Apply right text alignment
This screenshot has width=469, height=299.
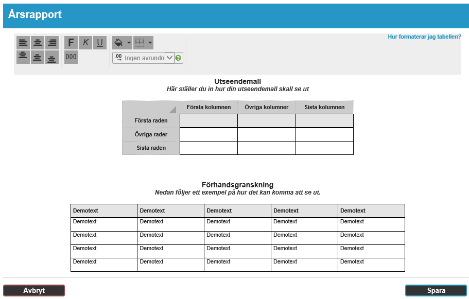[x=52, y=43]
